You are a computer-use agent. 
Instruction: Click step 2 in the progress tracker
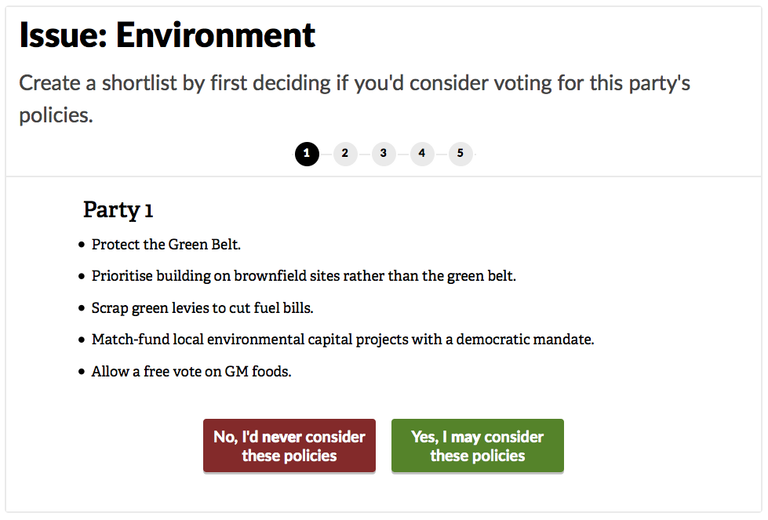pyautogui.click(x=345, y=154)
